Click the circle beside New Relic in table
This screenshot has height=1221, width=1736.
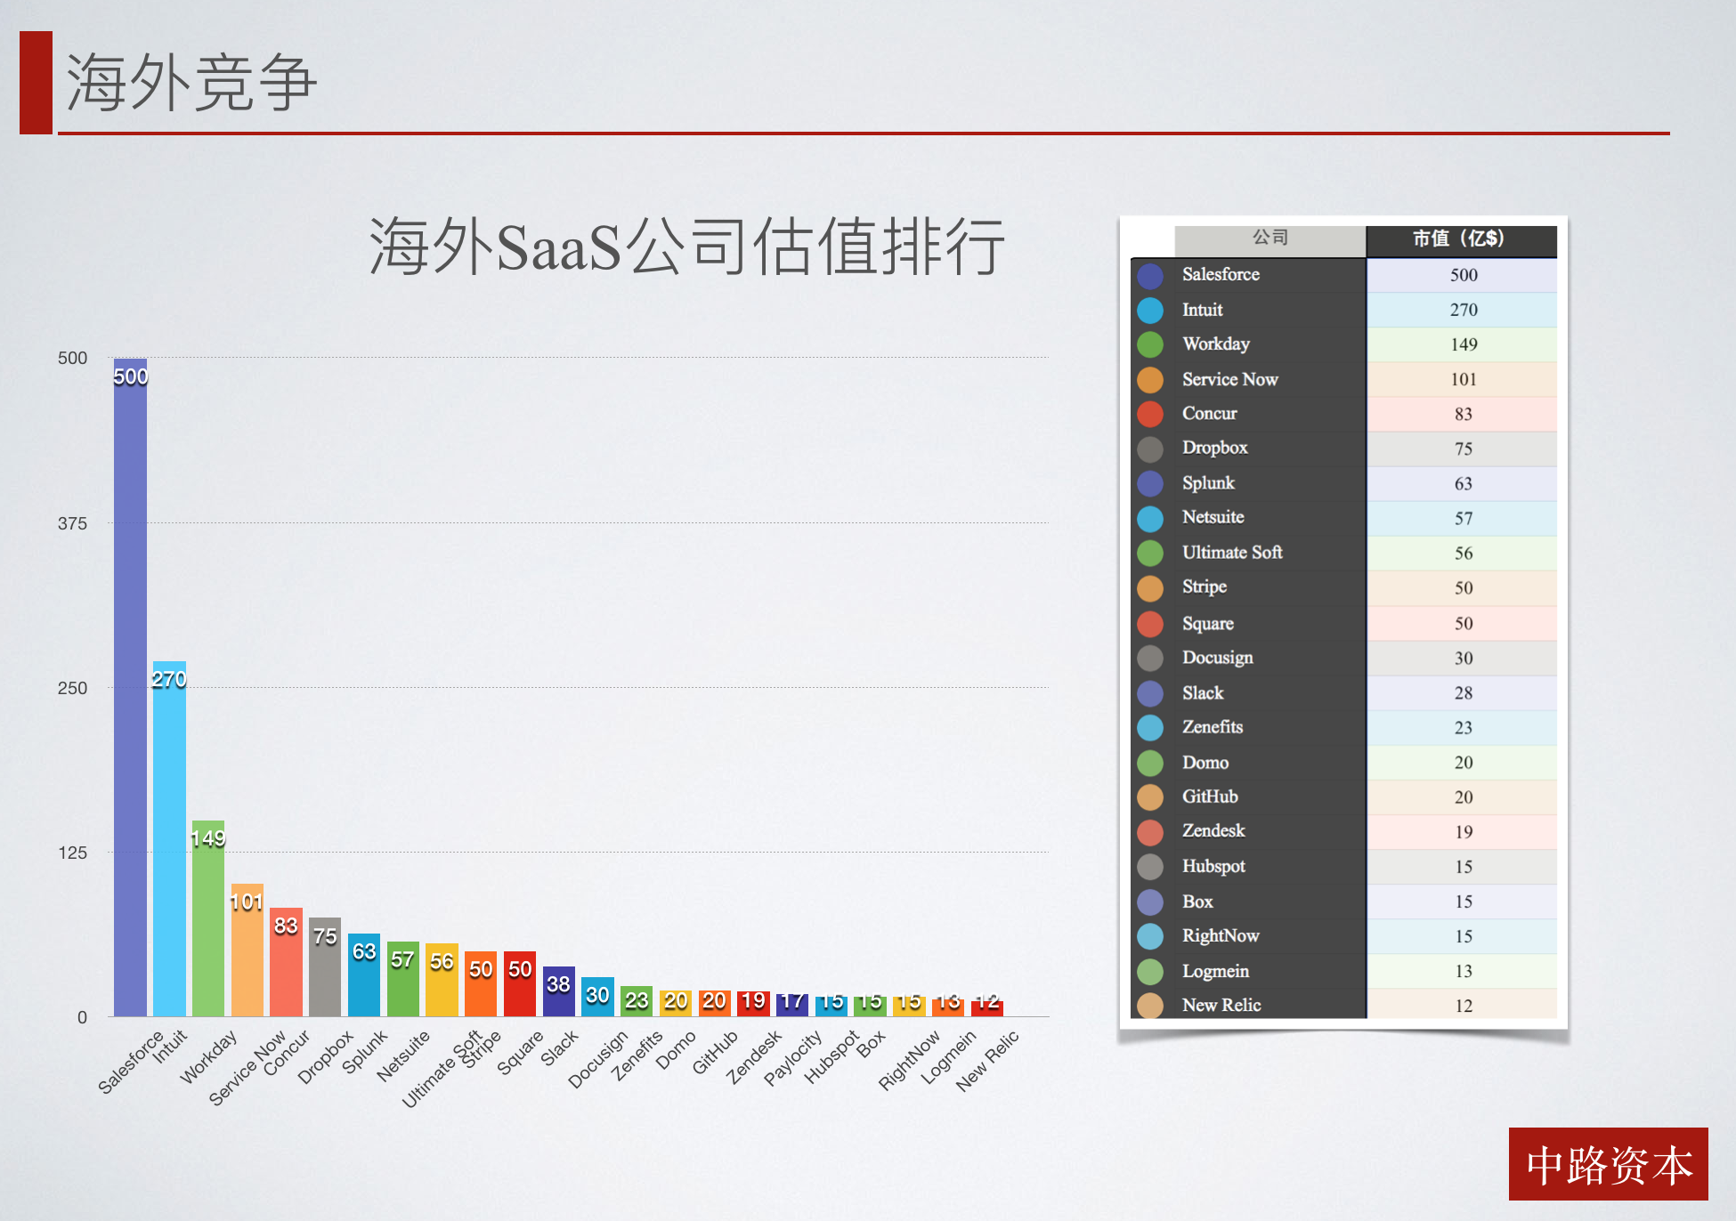1150,1006
